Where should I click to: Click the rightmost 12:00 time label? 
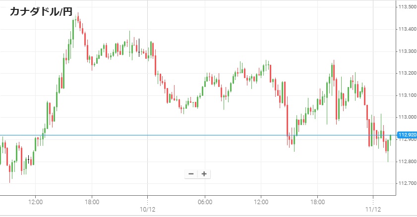point(261,202)
